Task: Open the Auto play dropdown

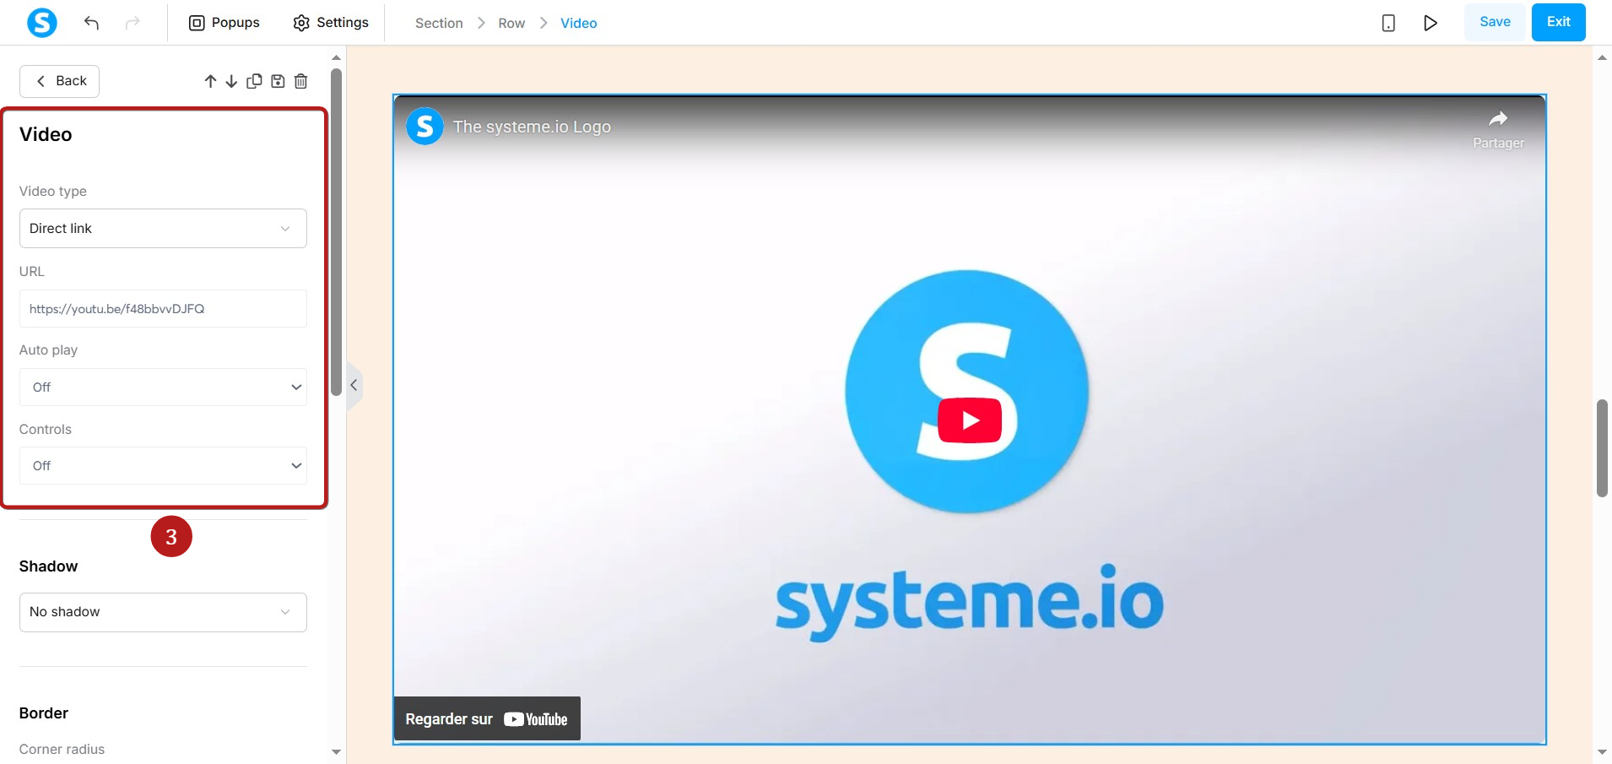Action: tap(163, 387)
